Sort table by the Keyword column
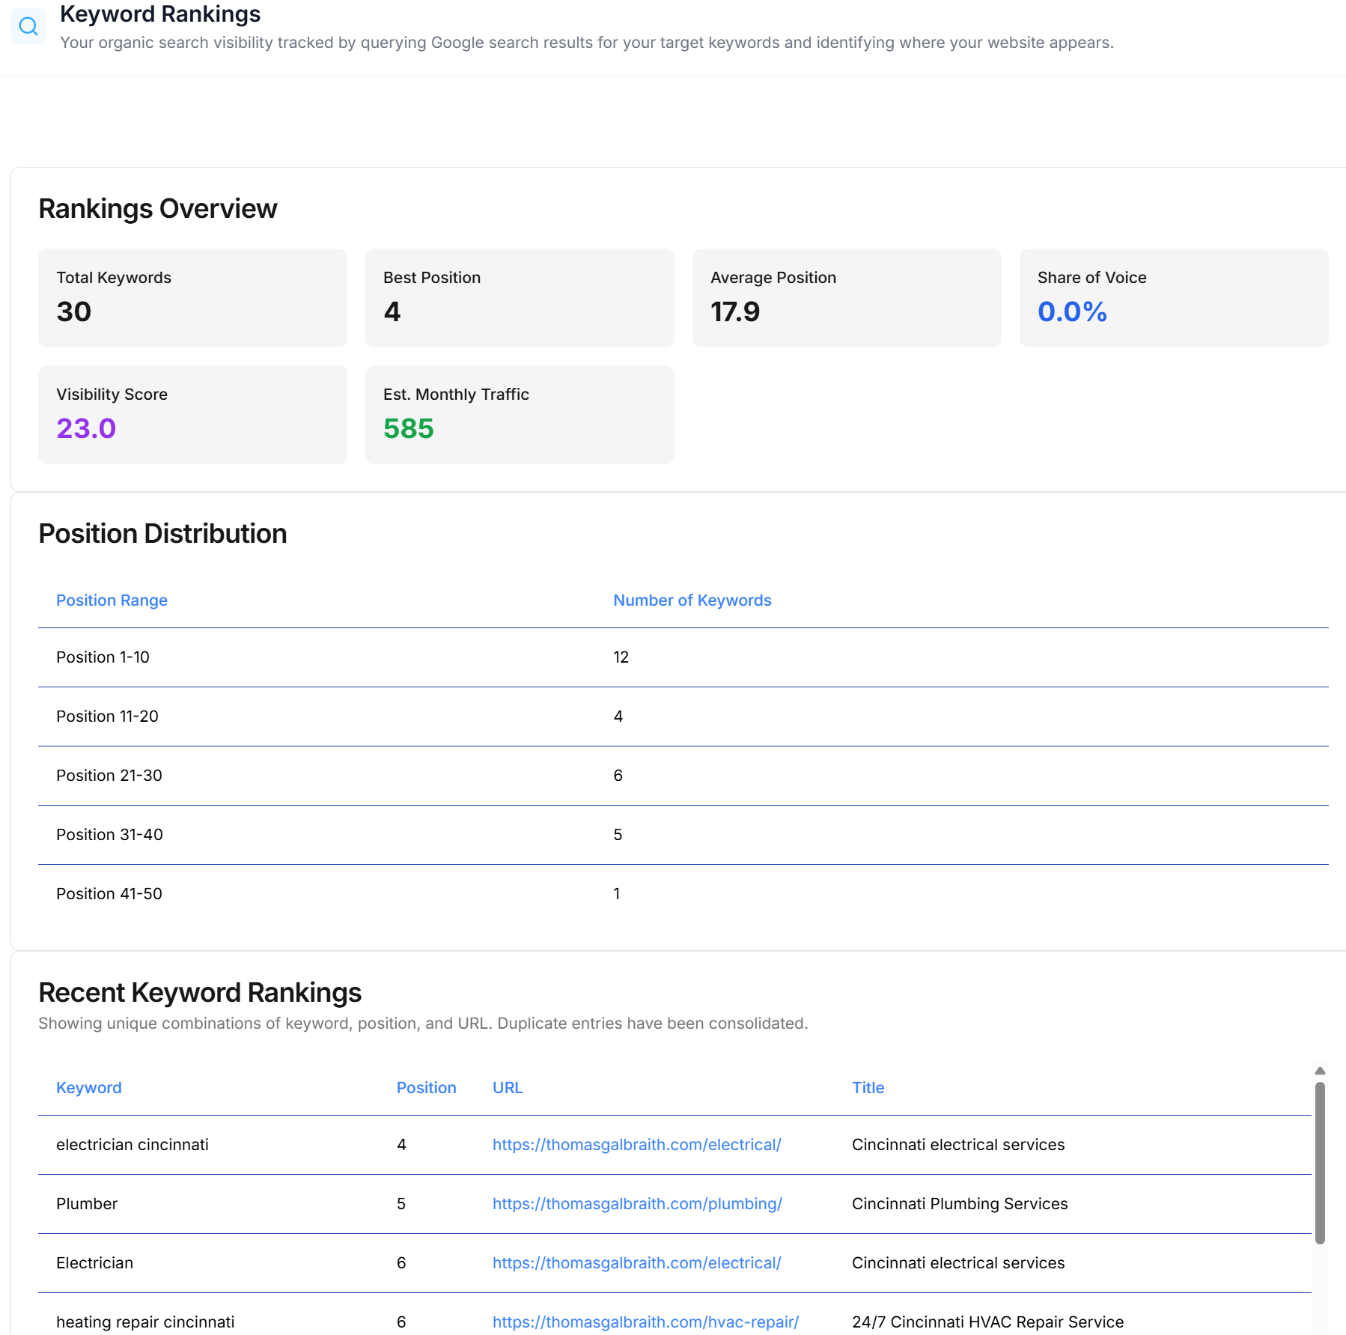 pyautogui.click(x=88, y=1087)
